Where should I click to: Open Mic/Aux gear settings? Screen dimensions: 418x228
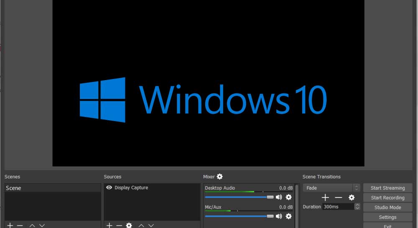pos(289,216)
